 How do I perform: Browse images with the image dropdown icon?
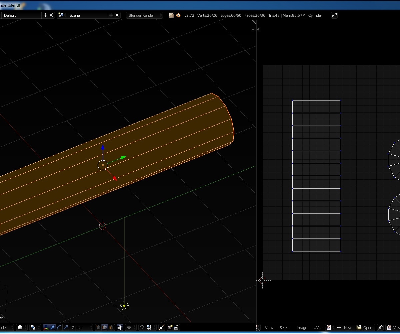(330, 327)
